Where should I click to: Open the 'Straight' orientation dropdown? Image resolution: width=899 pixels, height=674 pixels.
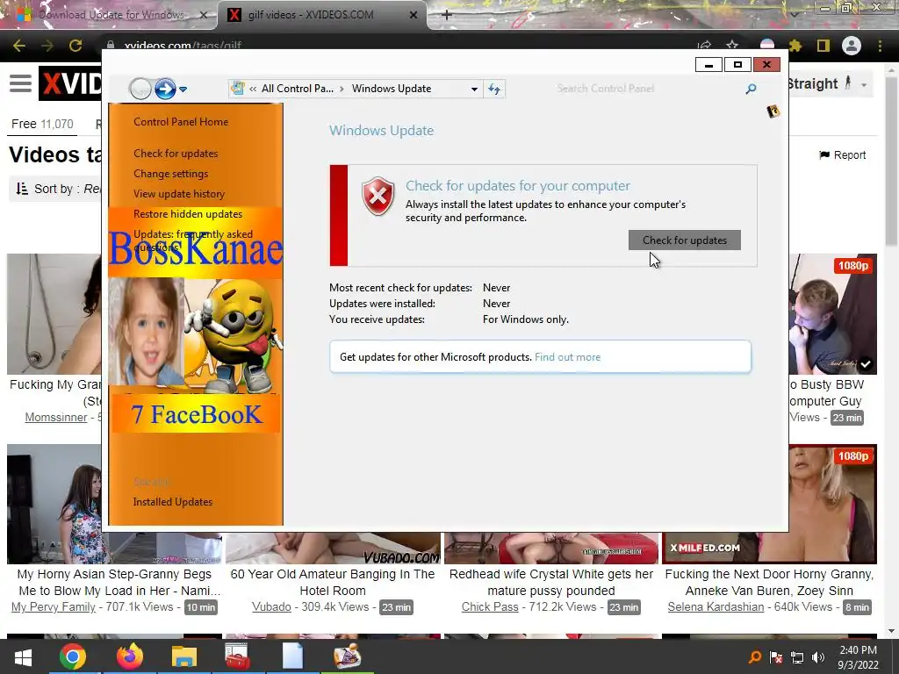coord(830,84)
